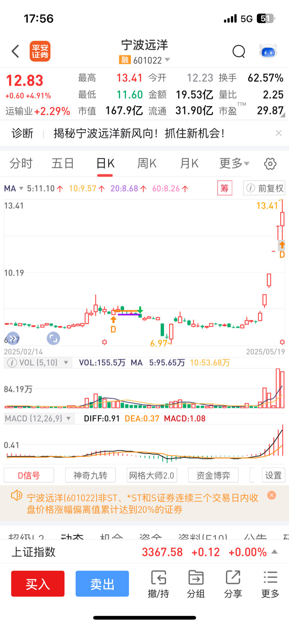Tap the 分享 share icon
The height and width of the screenshot is (626, 289).
(233, 584)
